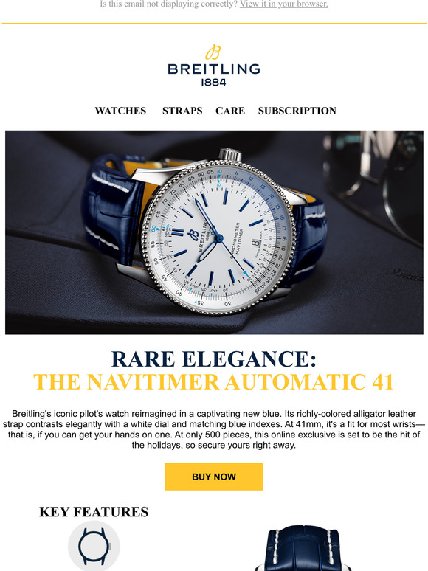Go to the STRAPS section
The width and height of the screenshot is (428, 571).
(182, 111)
